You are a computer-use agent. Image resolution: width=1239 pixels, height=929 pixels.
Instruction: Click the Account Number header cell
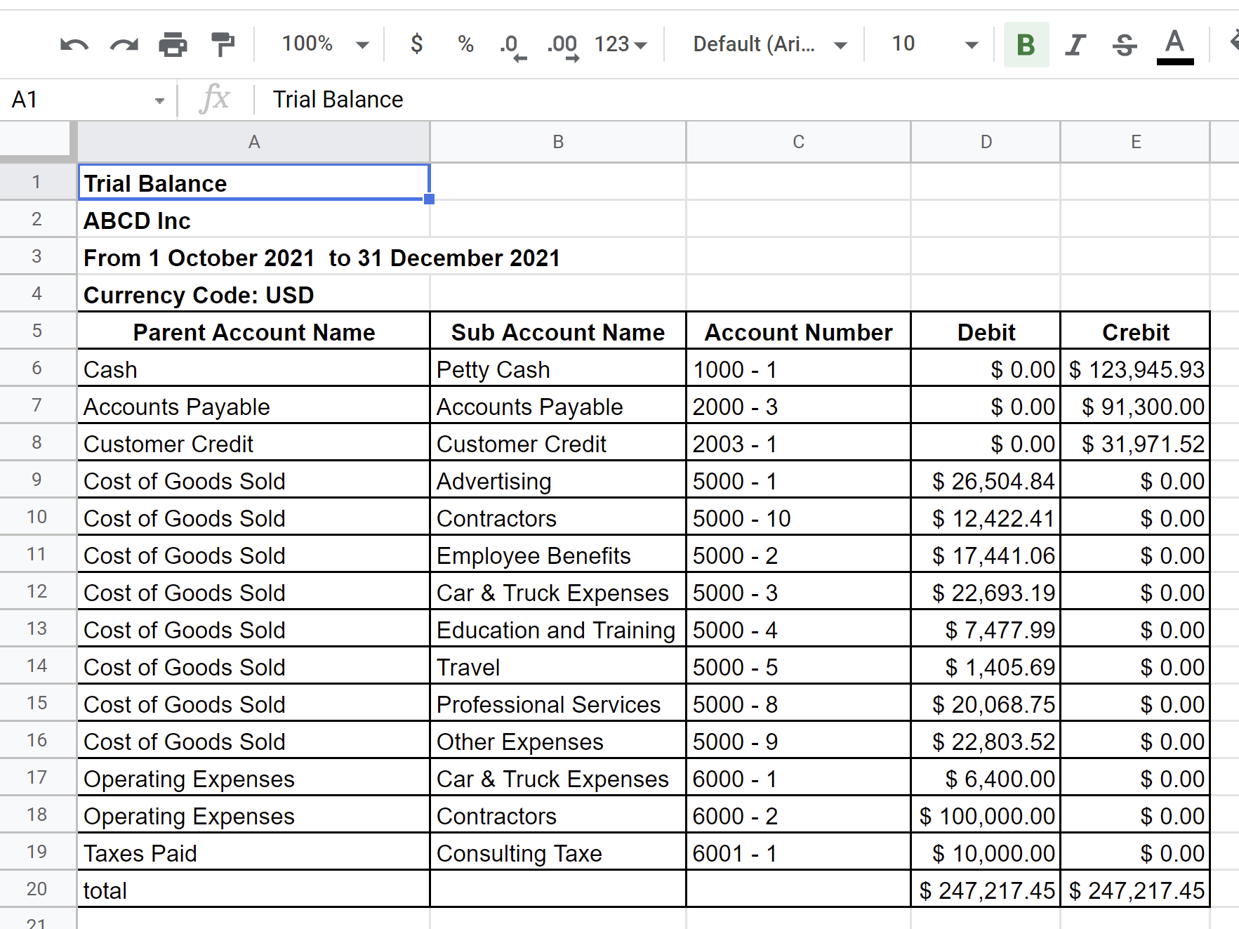(798, 332)
